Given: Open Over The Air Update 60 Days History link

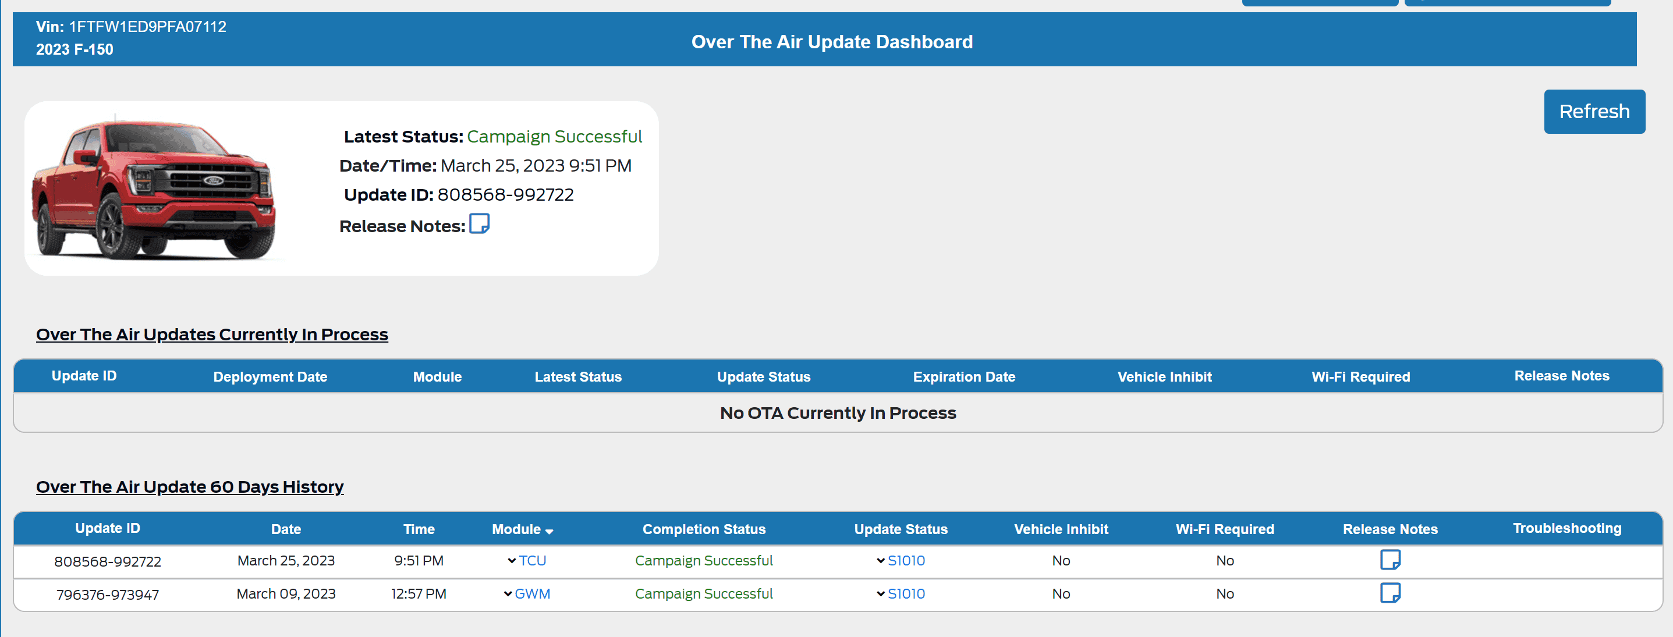Looking at the screenshot, I should tap(190, 486).
